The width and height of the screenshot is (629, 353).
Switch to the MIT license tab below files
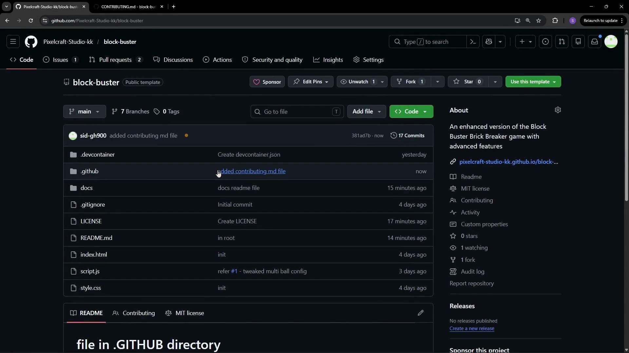(x=184, y=313)
